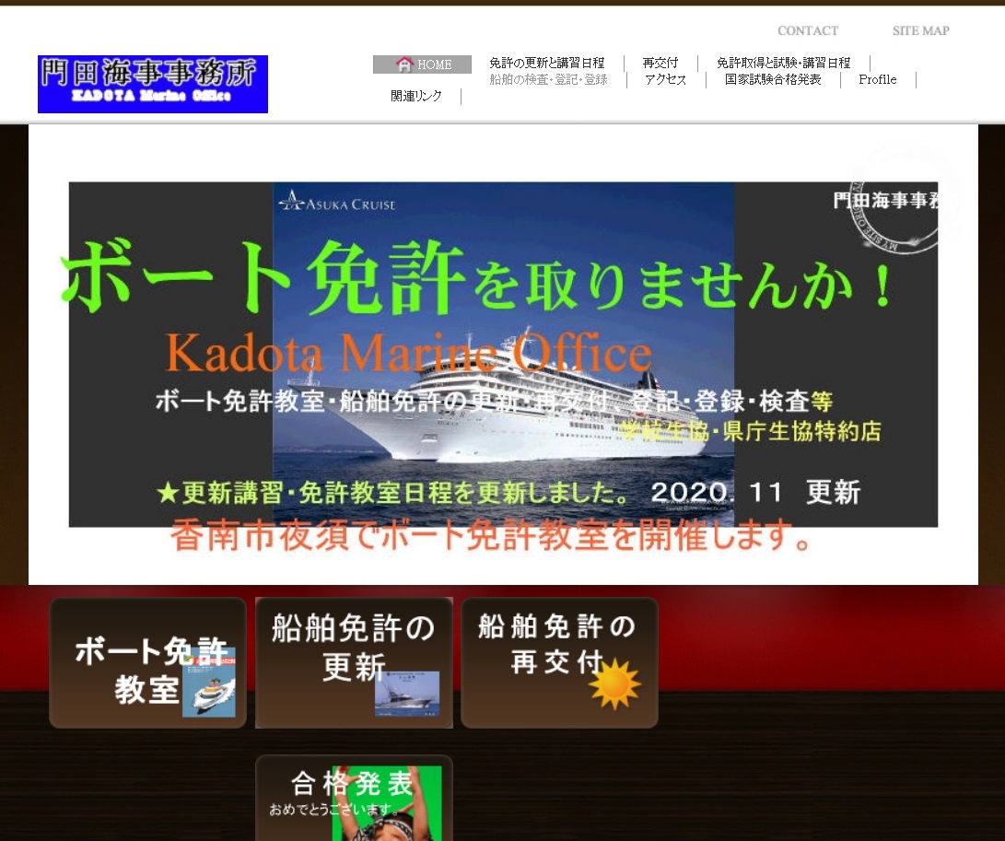
Task: Open the 船舶の検査・登記・登録 menu item
Action: coord(548,79)
